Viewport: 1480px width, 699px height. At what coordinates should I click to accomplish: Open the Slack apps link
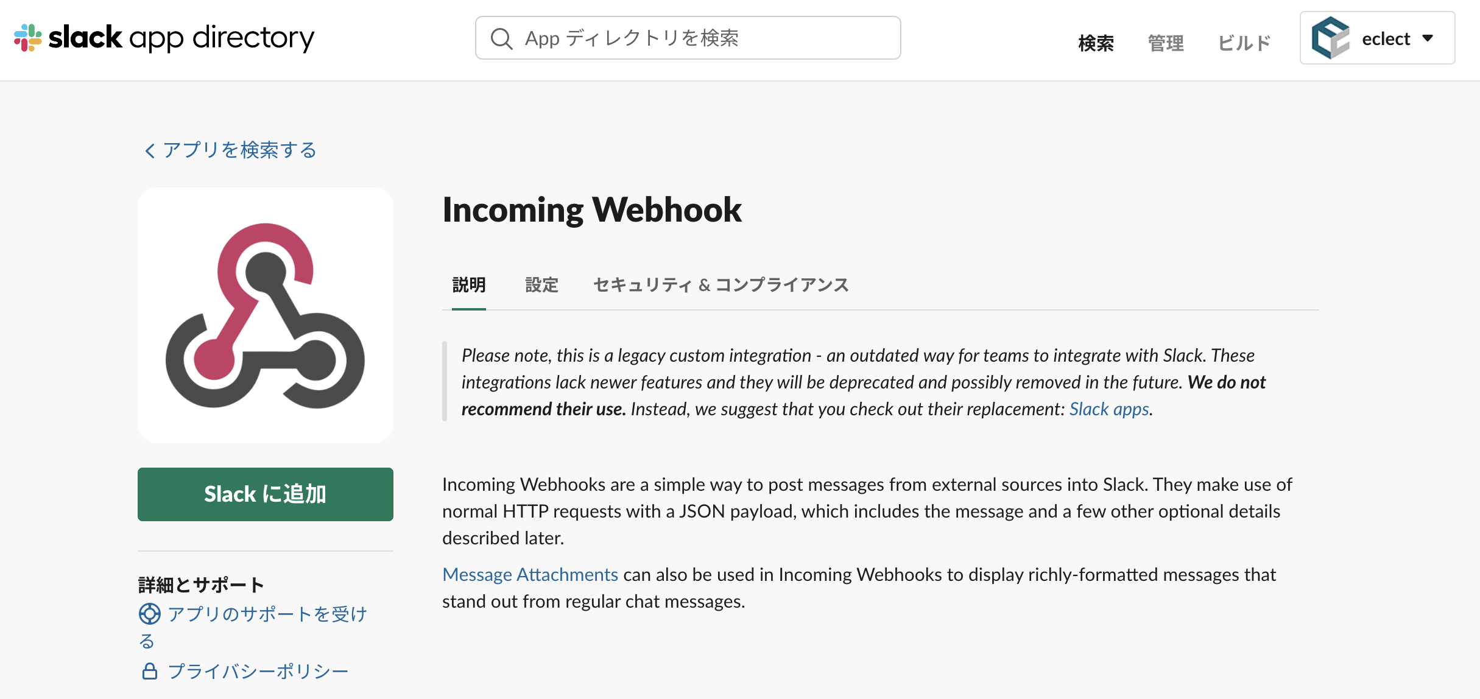(1109, 409)
